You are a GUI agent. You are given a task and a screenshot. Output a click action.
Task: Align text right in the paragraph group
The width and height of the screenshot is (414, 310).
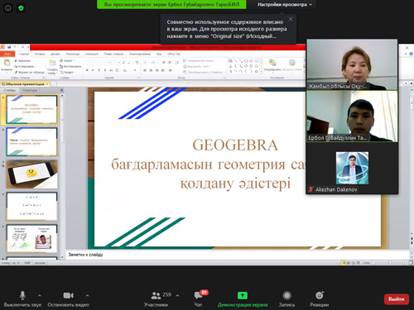(156, 70)
